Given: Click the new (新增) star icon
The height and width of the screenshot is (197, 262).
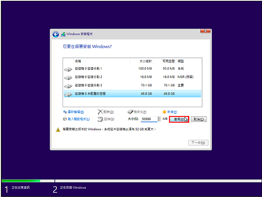Looking at the screenshot, I should (x=164, y=112).
